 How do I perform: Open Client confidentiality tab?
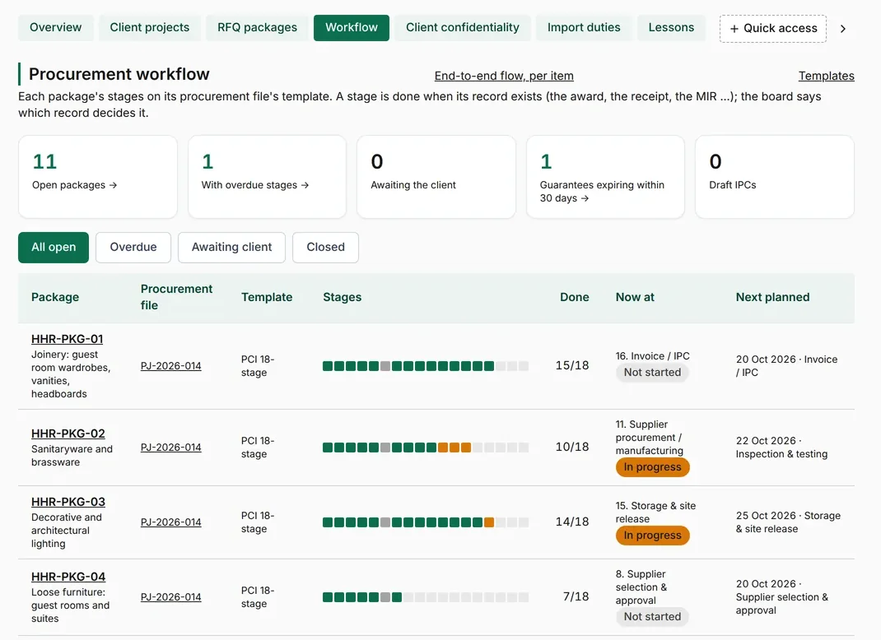pyautogui.click(x=463, y=27)
